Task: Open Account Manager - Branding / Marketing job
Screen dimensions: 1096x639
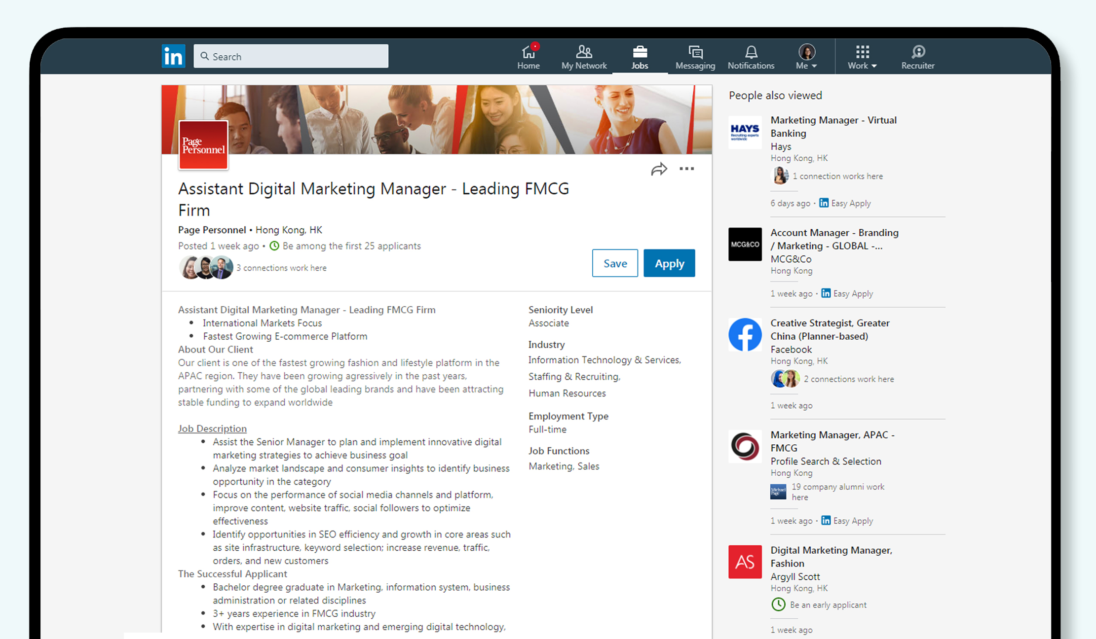Action: pyautogui.click(x=834, y=239)
